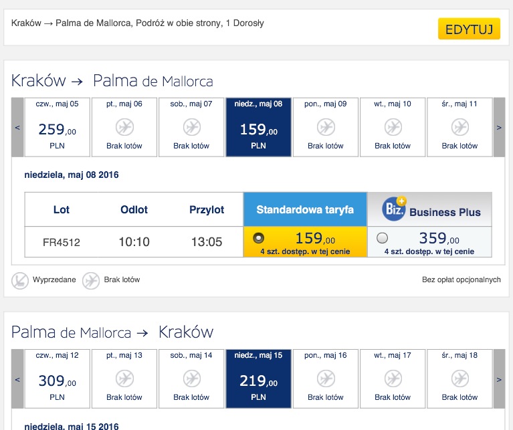Show earlier return dates with left arrow

pos(17,379)
